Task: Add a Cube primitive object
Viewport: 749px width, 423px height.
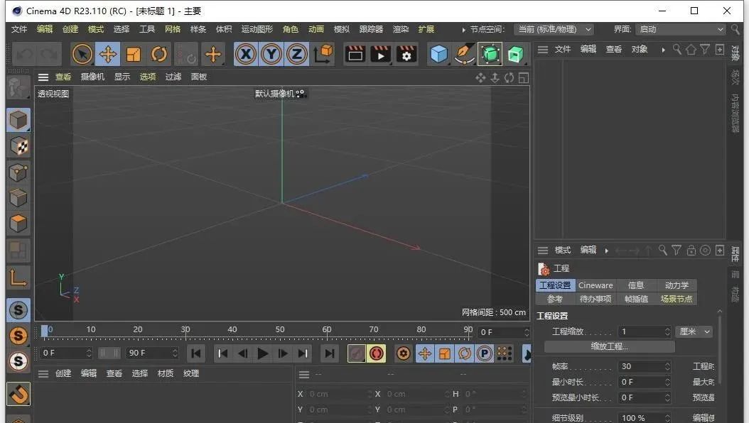Action: coord(438,55)
